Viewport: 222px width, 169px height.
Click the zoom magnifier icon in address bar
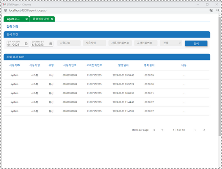click(218, 11)
